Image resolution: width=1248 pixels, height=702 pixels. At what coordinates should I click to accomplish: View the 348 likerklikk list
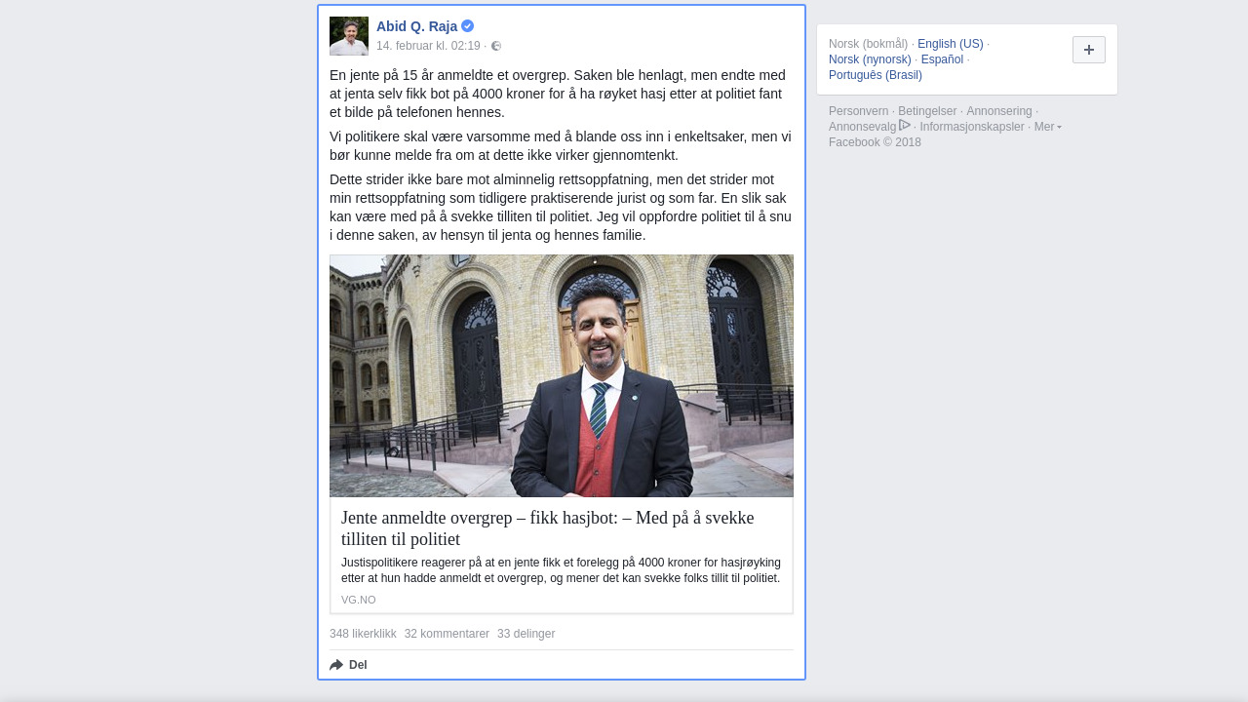(x=363, y=634)
